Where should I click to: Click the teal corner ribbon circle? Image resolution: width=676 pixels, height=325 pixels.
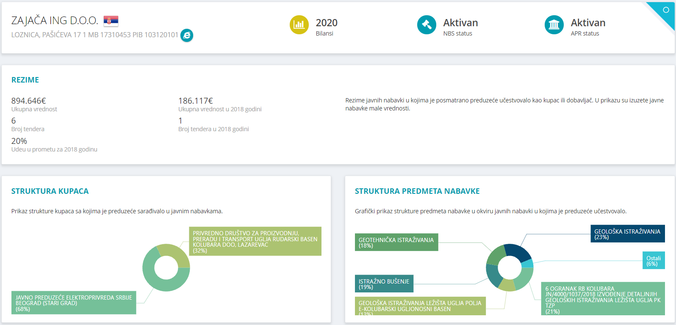[666, 10]
